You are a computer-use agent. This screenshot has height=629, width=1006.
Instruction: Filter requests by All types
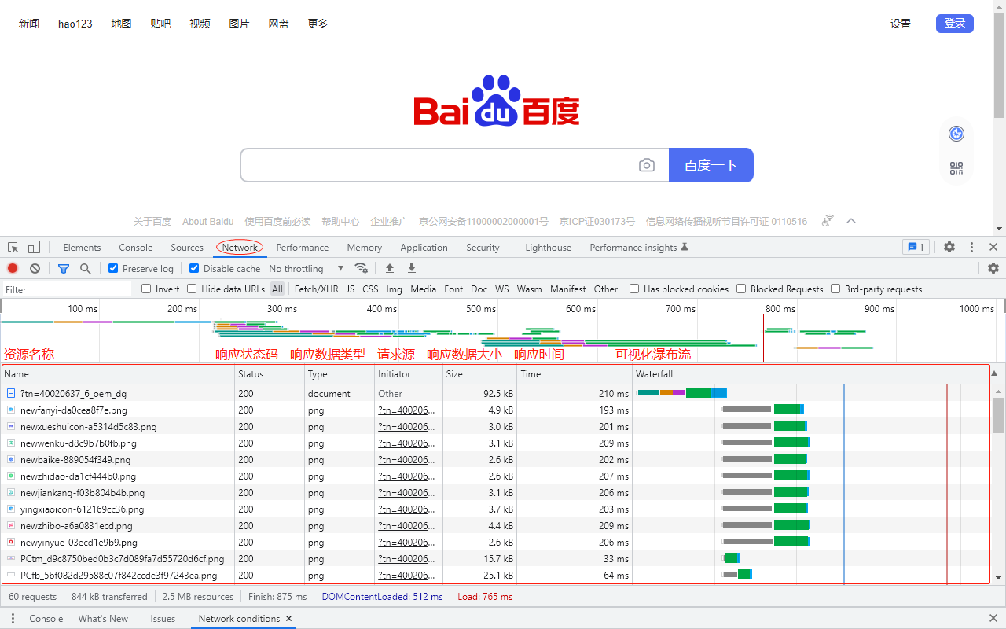(277, 289)
